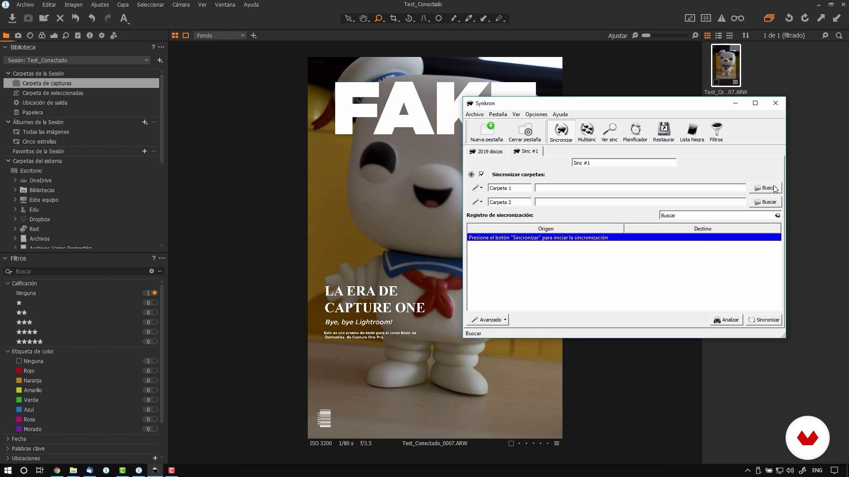The height and width of the screenshot is (477, 849).
Task: Open the Cámara menu
Action: pyautogui.click(x=181, y=4)
